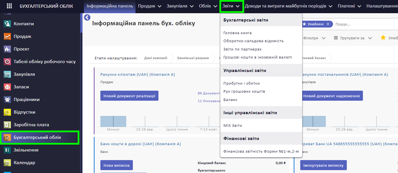Click the Табелі обліку робочого часу clock icon
398x173 pixels.
[7, 62]
